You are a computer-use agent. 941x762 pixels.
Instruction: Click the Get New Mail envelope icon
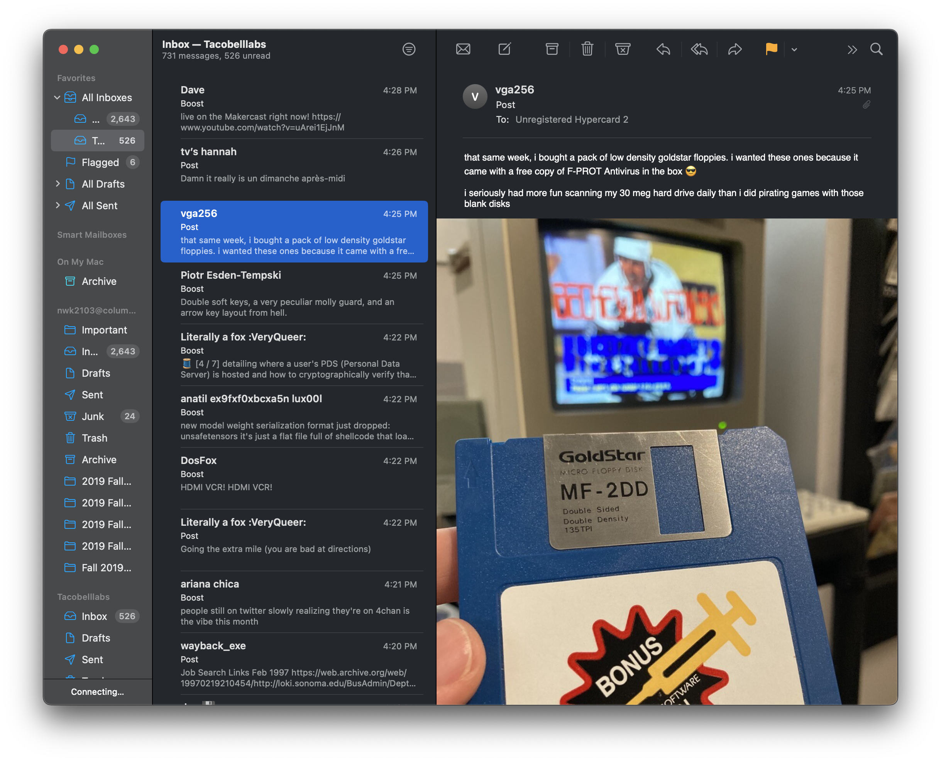click(463, 49)
